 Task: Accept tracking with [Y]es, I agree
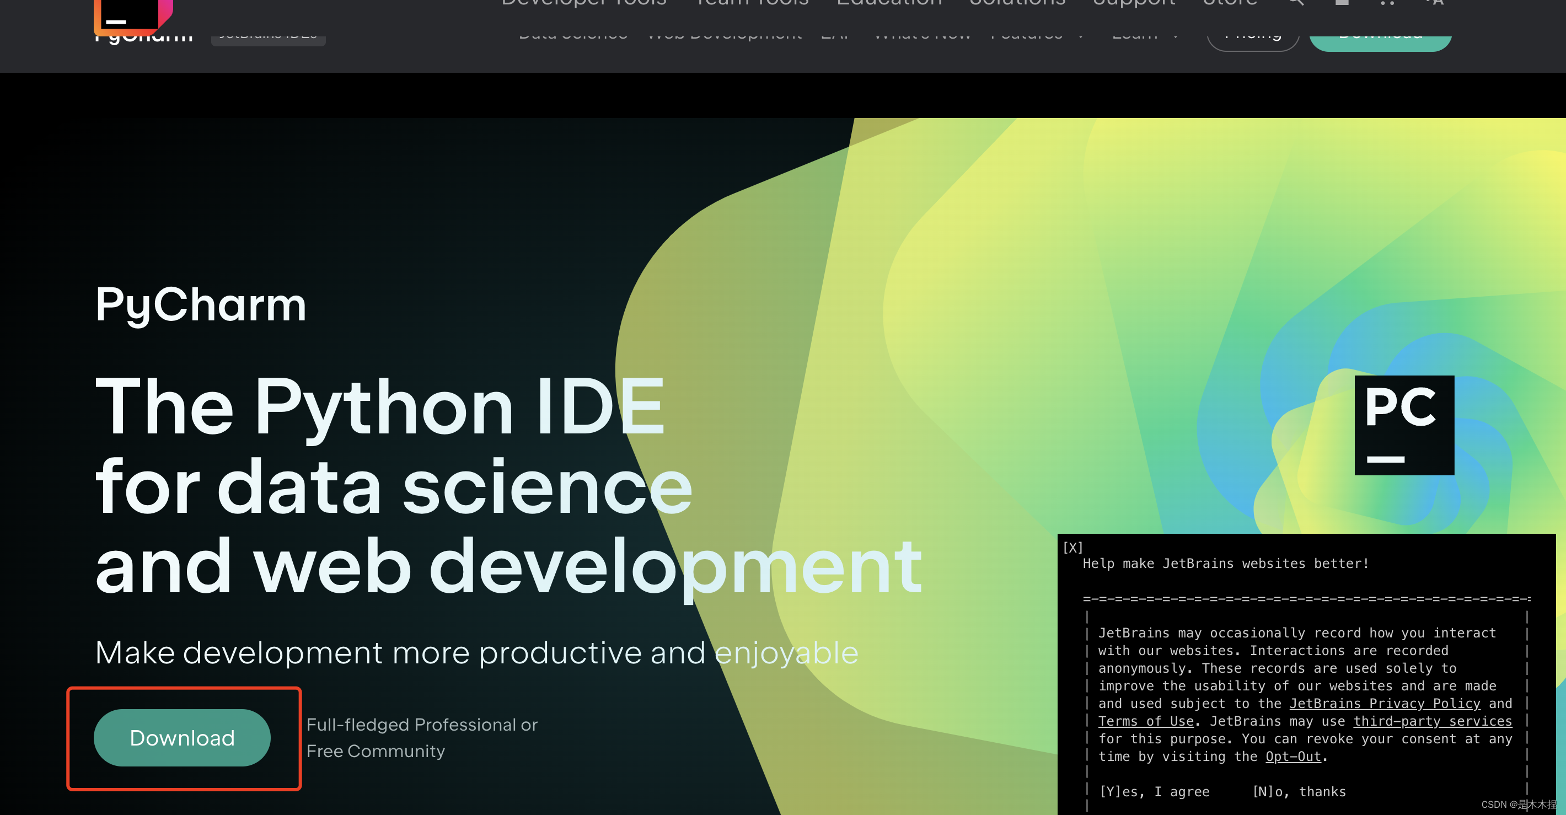[x=1155, y=791]
